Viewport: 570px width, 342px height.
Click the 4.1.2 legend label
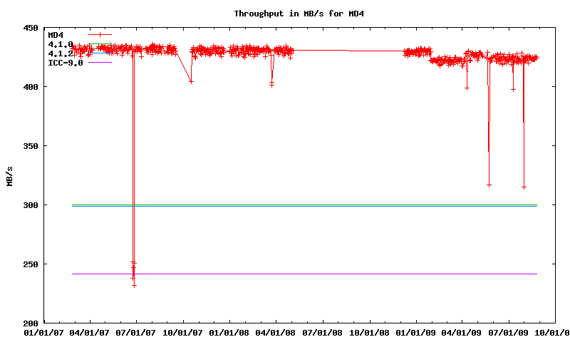60,53
